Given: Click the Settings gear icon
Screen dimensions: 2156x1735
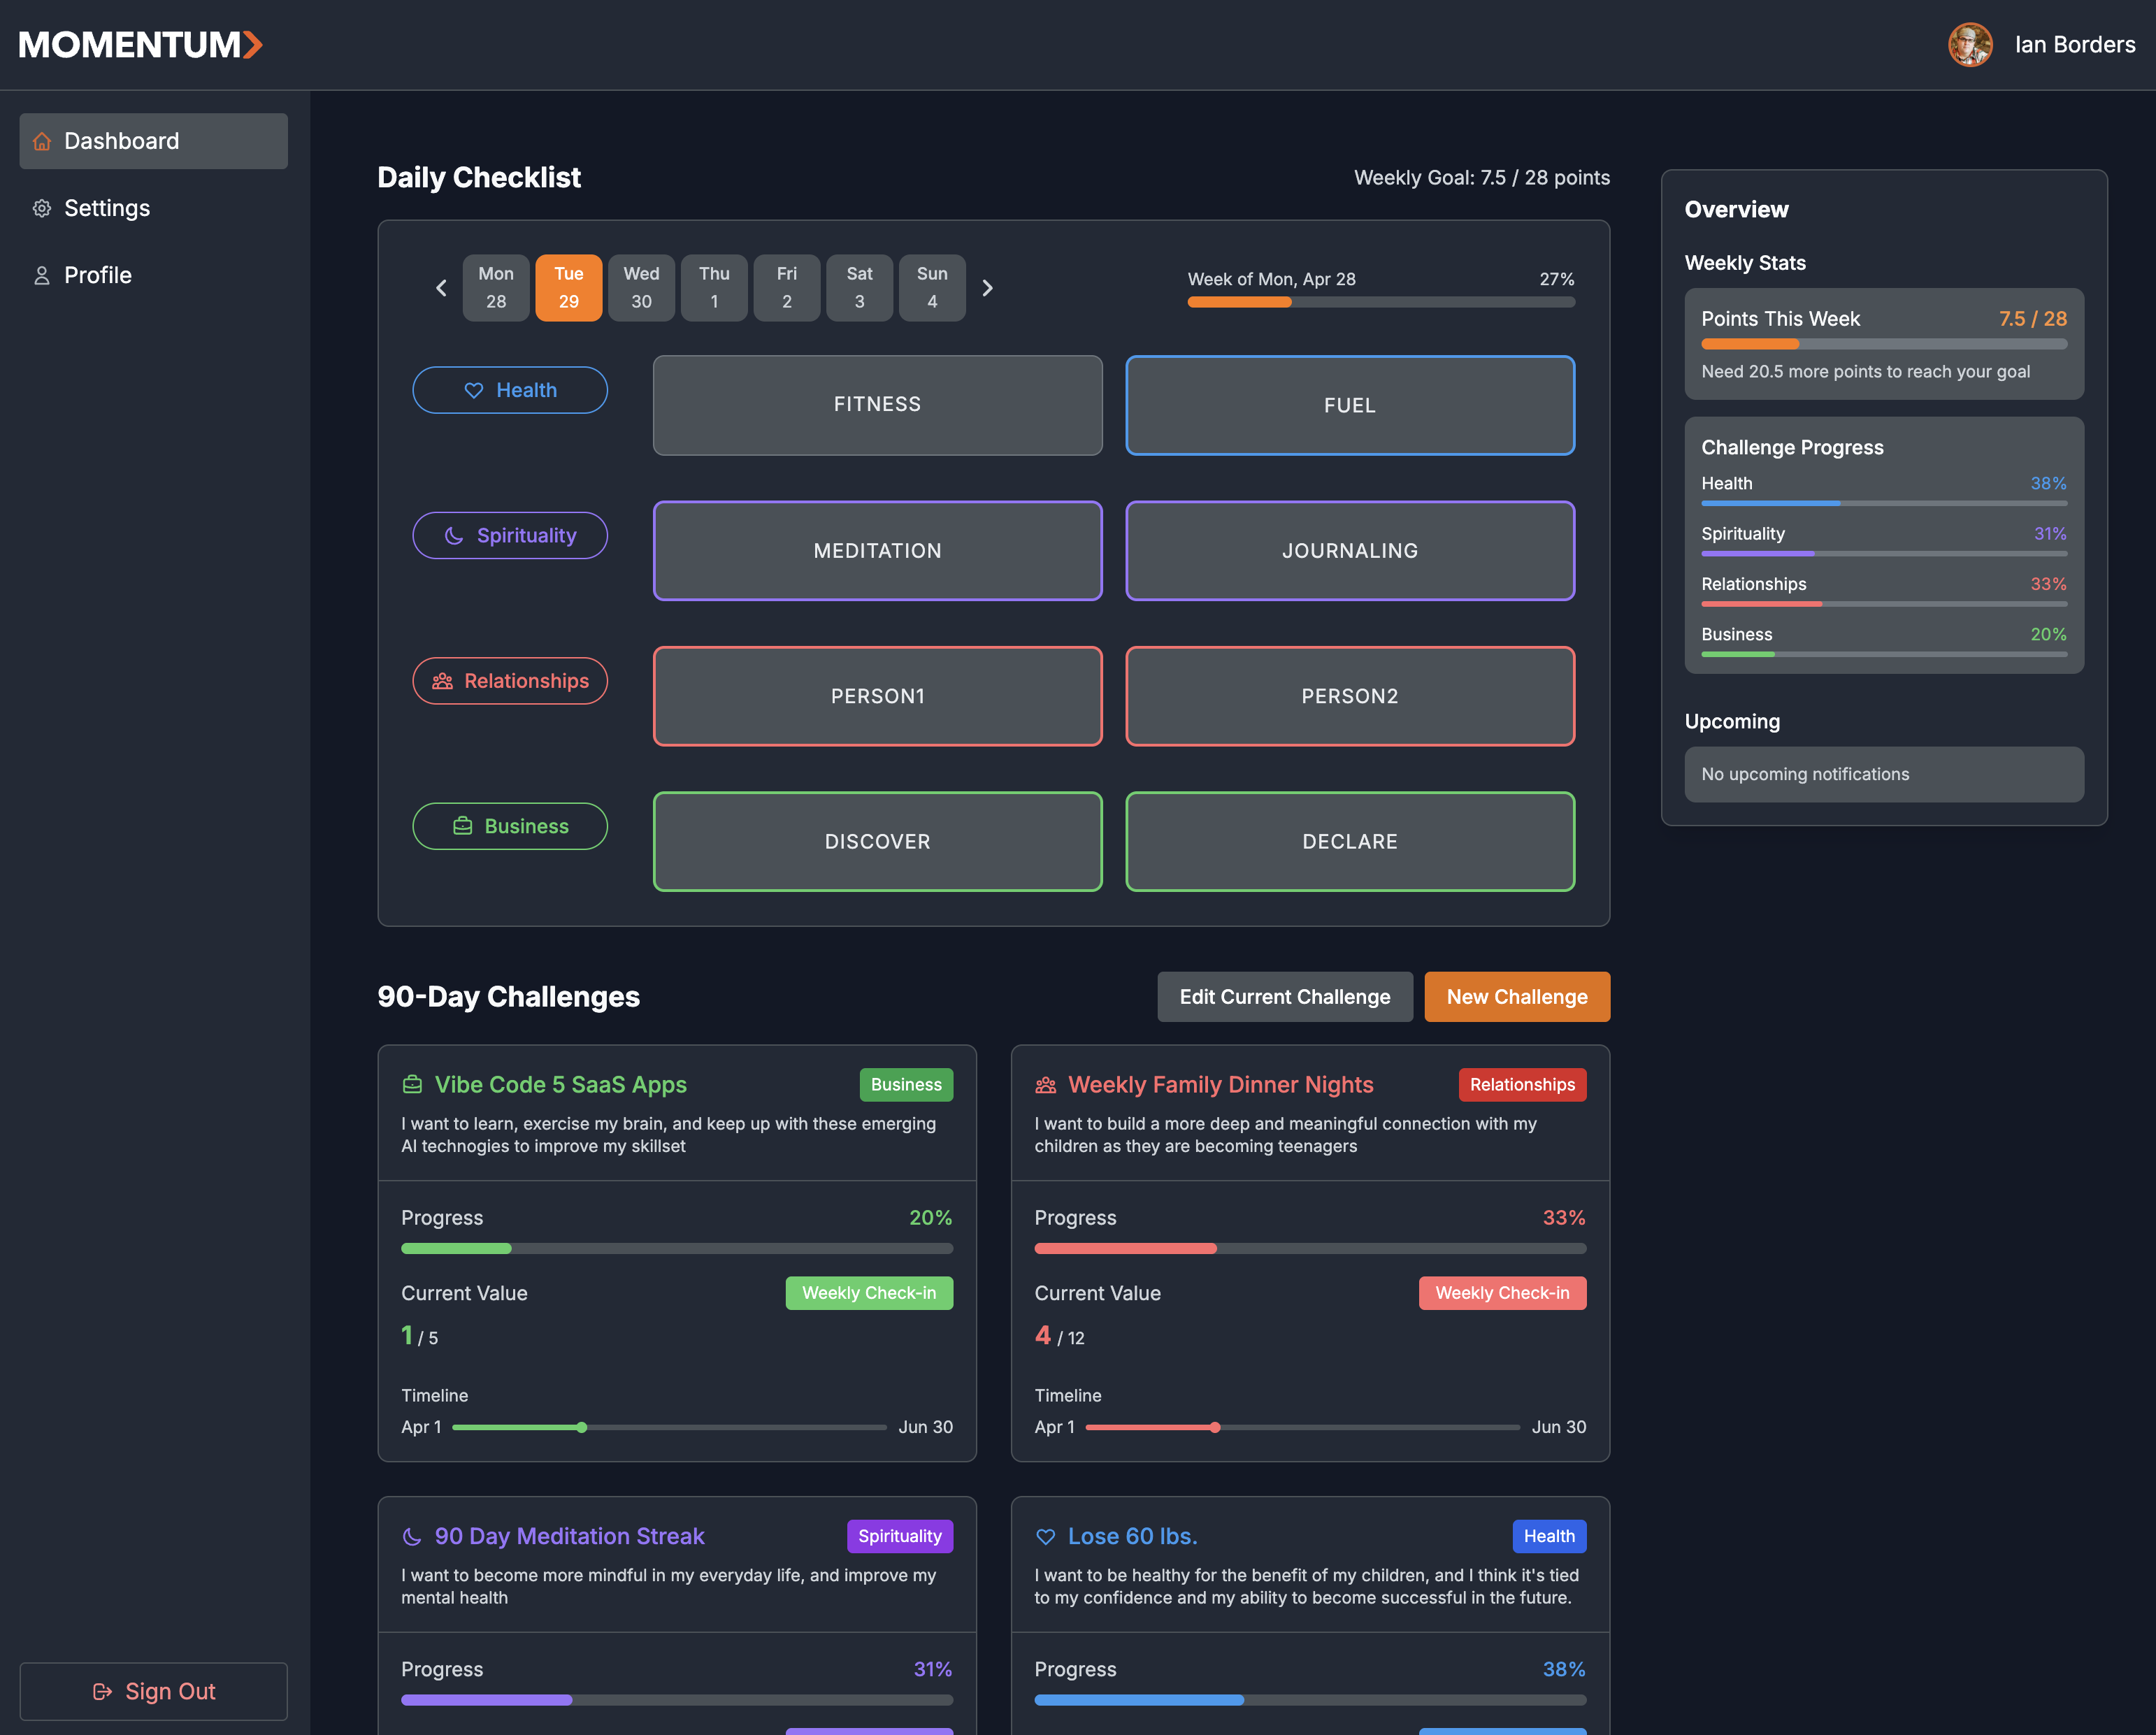Looking at the screenshot, I should (x=42, y=208).
